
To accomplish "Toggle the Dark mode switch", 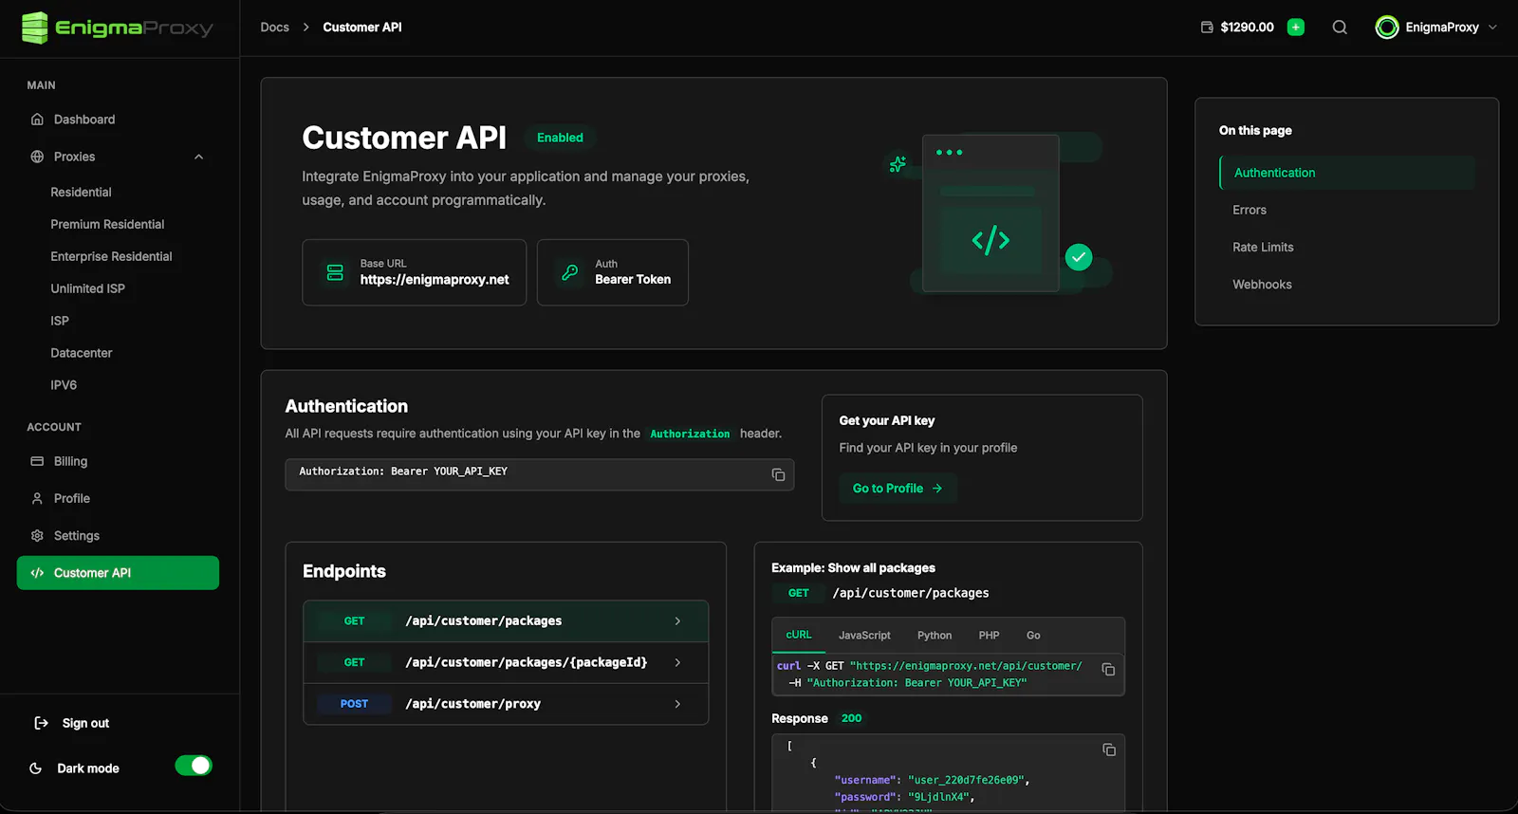I will point(194,766).
